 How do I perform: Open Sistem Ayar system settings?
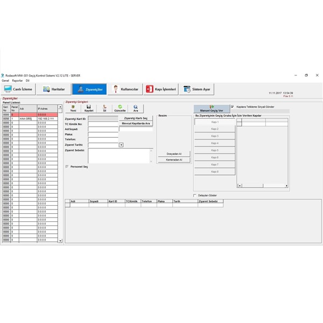tap(196, 89)
